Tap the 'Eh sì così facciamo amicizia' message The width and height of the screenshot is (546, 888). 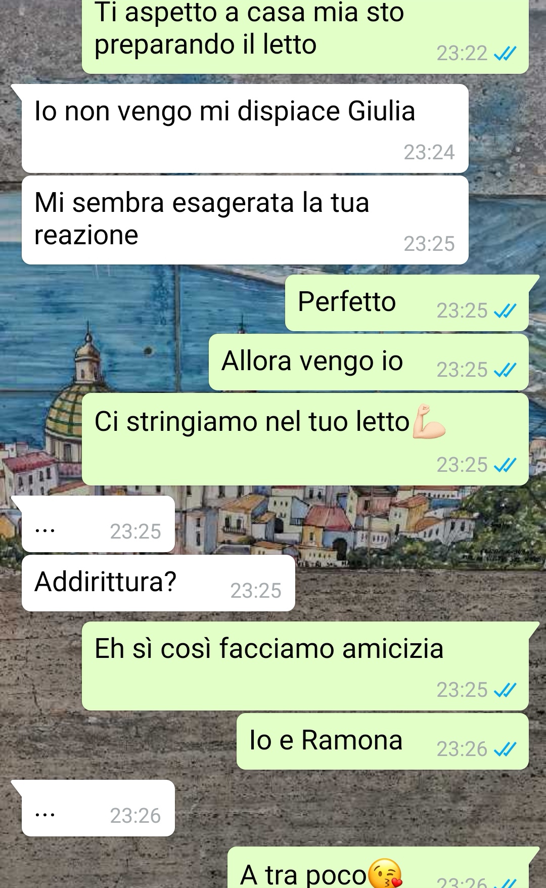305,666
